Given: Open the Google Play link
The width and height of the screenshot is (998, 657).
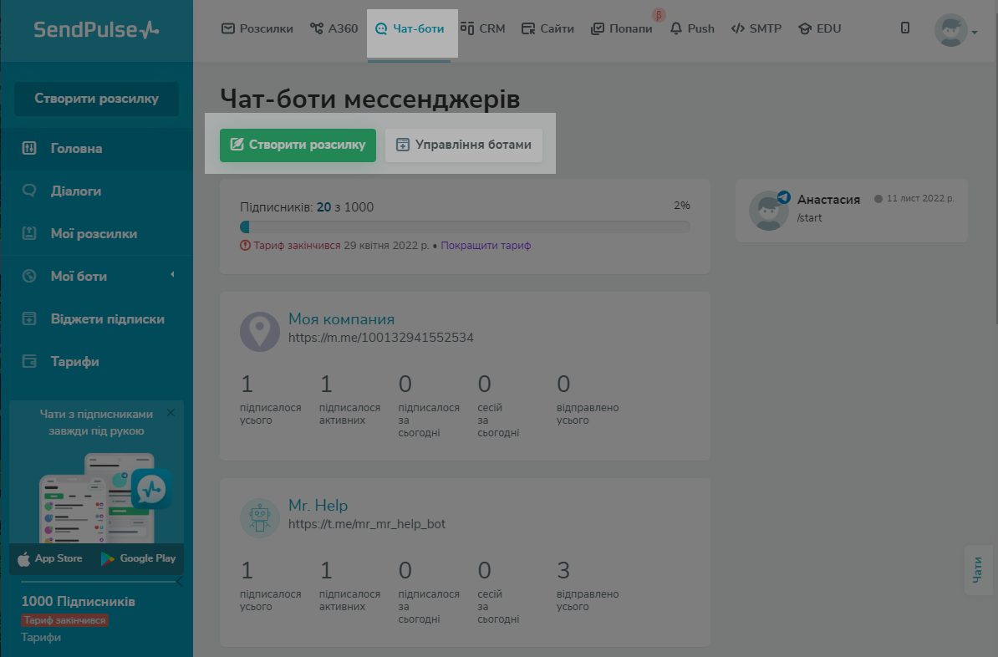Looking at the screenshot, I should [x=138, y=558].
